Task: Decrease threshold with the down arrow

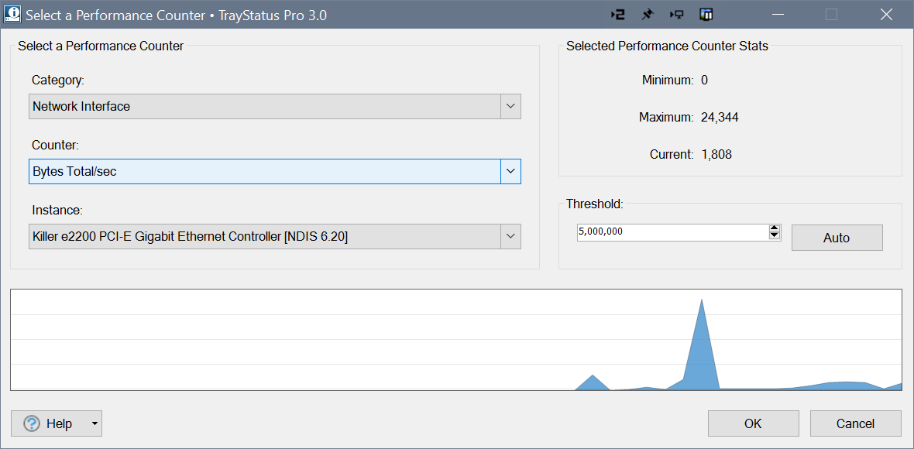Action: 774,235
